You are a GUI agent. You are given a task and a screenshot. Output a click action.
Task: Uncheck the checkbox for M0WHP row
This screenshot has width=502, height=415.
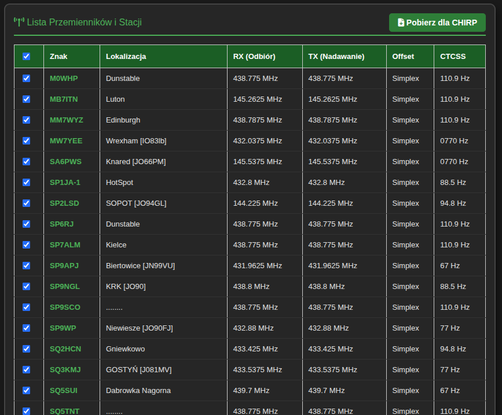tap(26, 78)
